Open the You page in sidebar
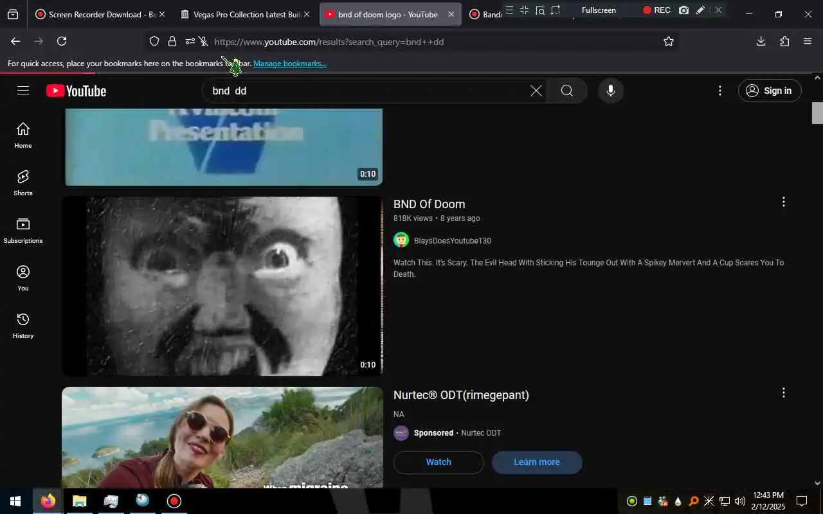Image resolution: width=823 pixels, height=514 pixels. [23, 278]
